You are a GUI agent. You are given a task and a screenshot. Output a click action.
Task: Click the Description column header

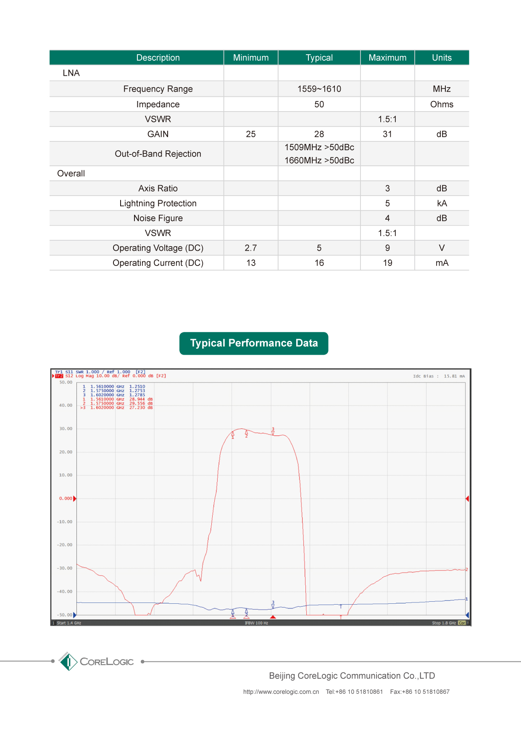(158, 58)
